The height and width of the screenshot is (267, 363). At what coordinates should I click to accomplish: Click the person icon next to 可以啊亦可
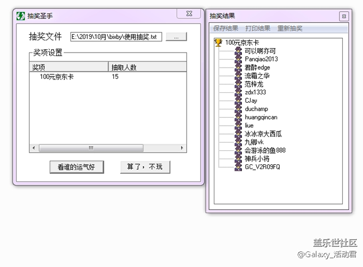point(238,51)
